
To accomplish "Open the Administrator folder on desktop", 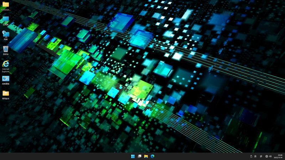I will (6, 5).
